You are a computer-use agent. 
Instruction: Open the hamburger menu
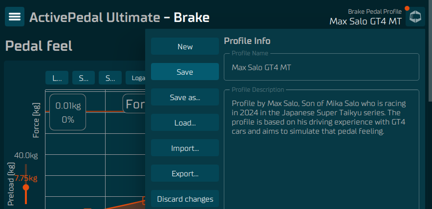15,17
